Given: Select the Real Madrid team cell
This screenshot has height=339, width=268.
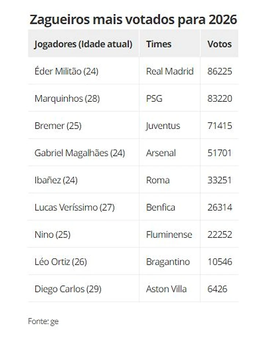Looking at the screenshot, I should [x=170, y=71].
